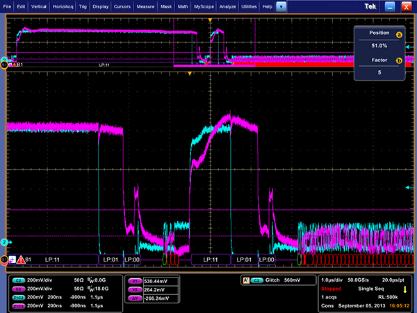The height and width of the screenshot is (313, 417).
Task: Click the Glitch 560mV trigger readout
Action: tap(282, 280)
